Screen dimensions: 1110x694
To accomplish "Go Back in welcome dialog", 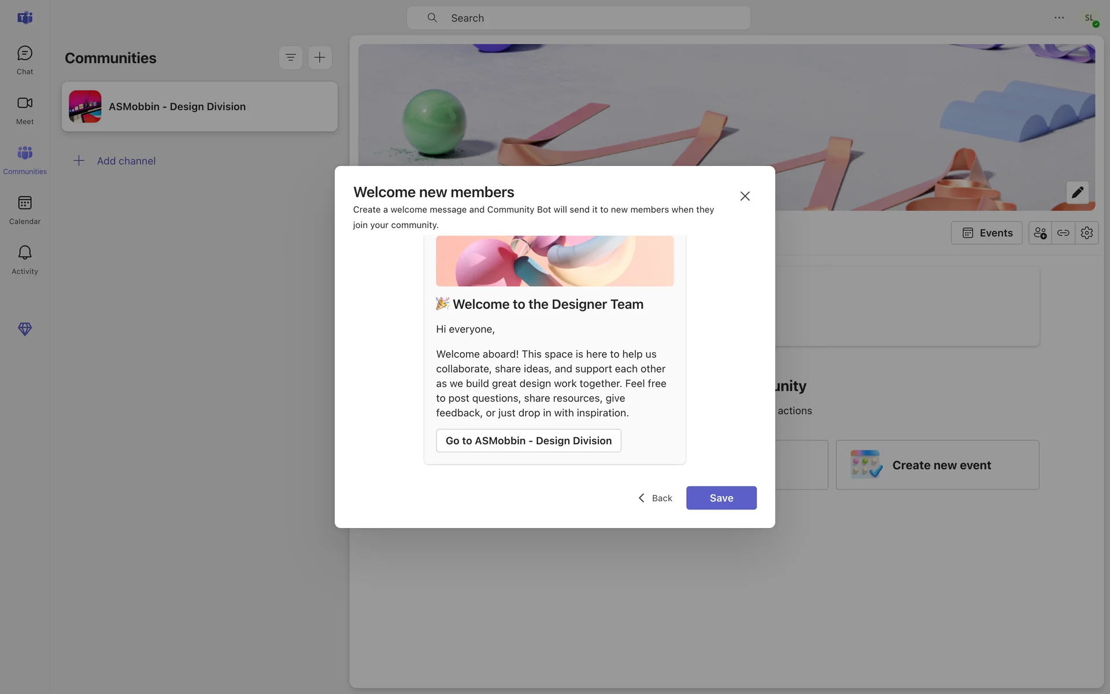I will [655, 498].
